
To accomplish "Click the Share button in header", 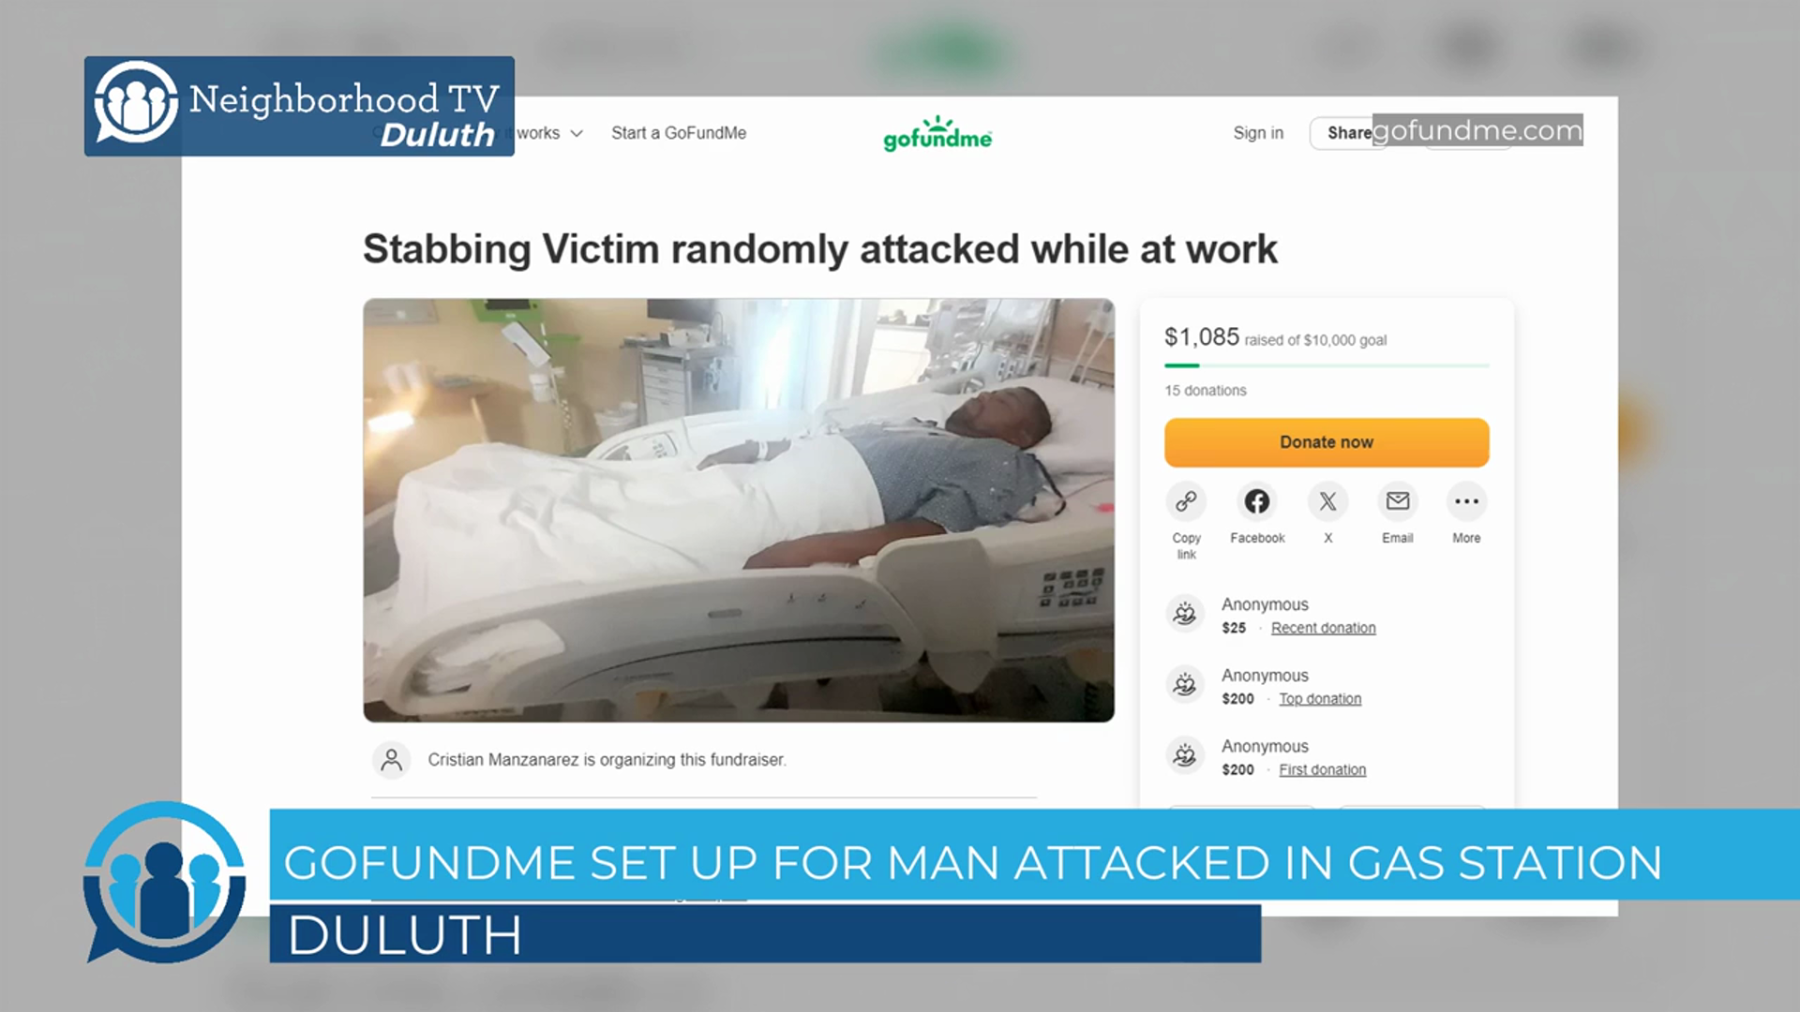I will (1348, 133).
